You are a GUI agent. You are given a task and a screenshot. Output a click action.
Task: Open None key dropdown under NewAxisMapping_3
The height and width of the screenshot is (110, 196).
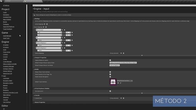[50, 50]
